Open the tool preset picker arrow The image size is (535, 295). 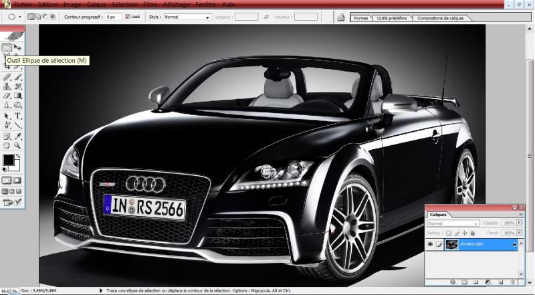point(20,17)
